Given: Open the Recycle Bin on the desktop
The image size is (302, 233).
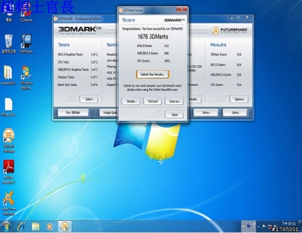Looking at the screenshot, I should pos(8,44).
